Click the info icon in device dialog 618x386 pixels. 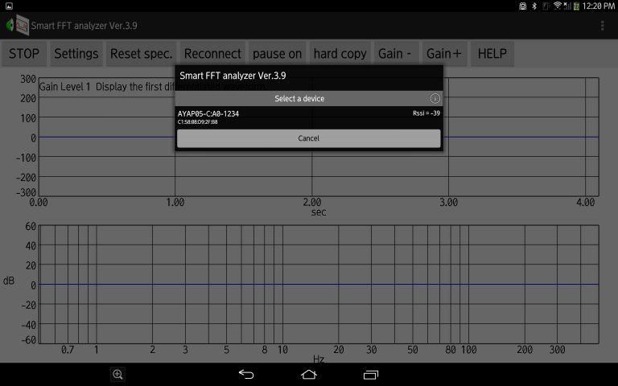435,98
